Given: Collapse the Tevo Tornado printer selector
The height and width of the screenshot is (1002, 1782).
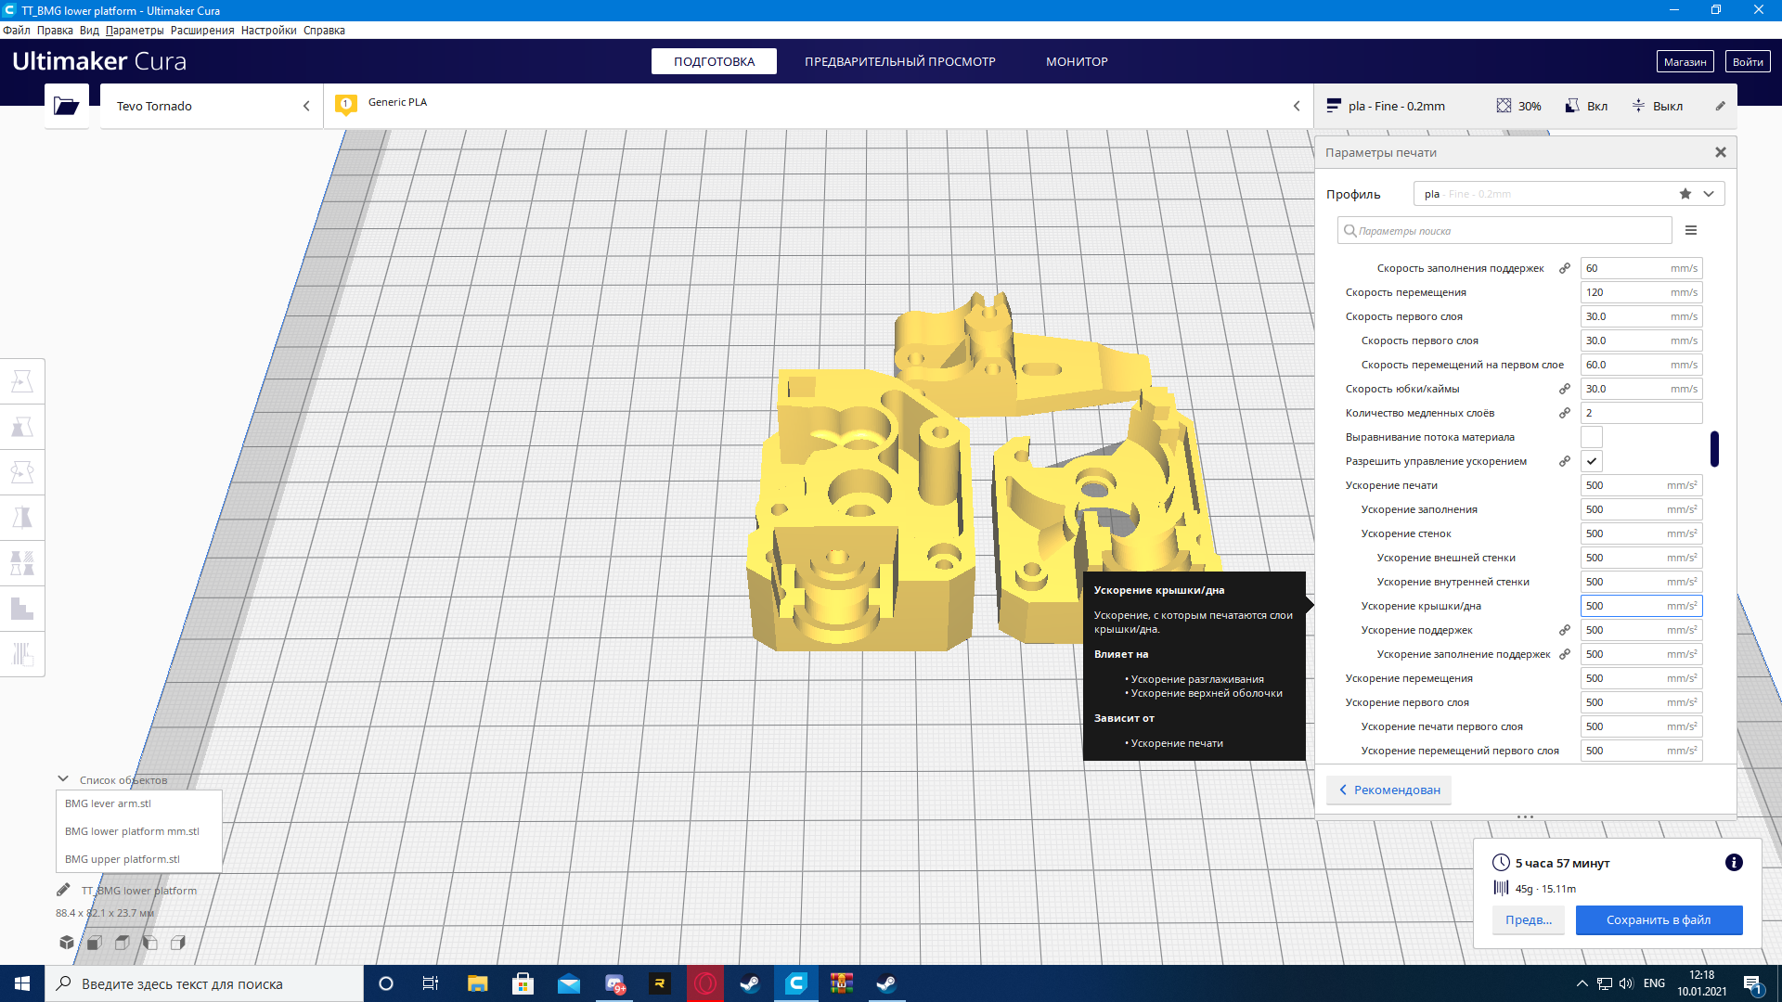Looking at the screenshot, I should point(306,106).
